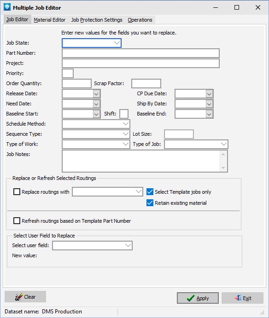
Task: Click the Exit door icon
Action: pos(238,298)
